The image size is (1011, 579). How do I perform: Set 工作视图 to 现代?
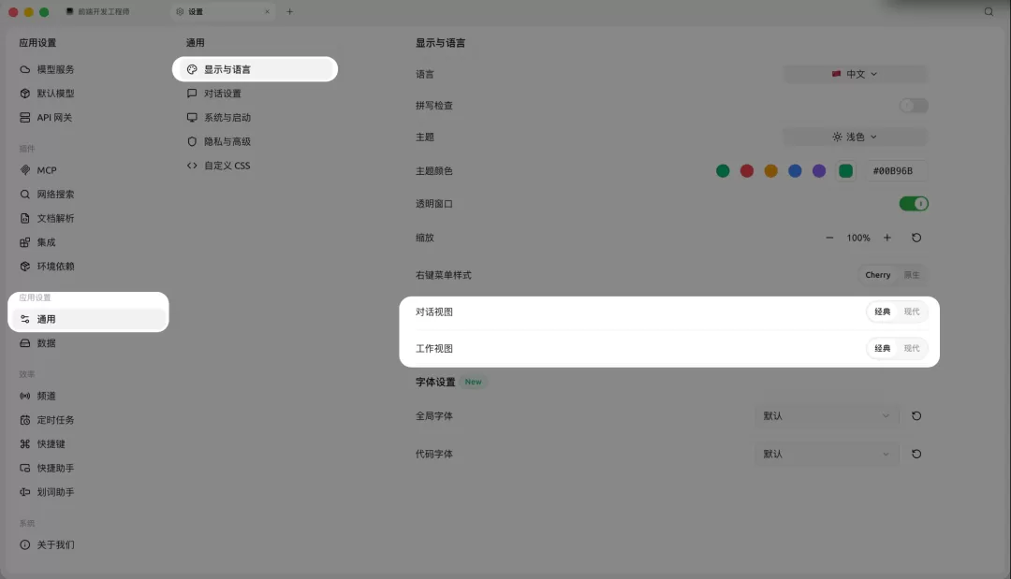[x=912, y=349]
